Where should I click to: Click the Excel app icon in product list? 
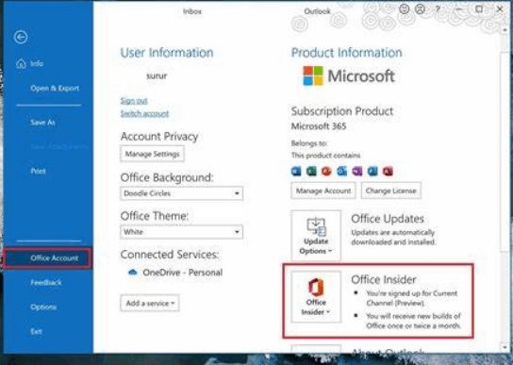pyautogui.click(x=311, y=172)
